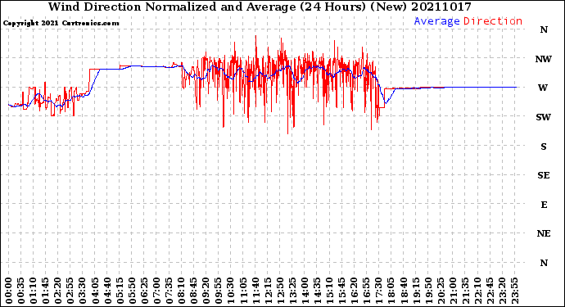
Task: Click the 10:30 time label
Action: (x=231, y=291)
